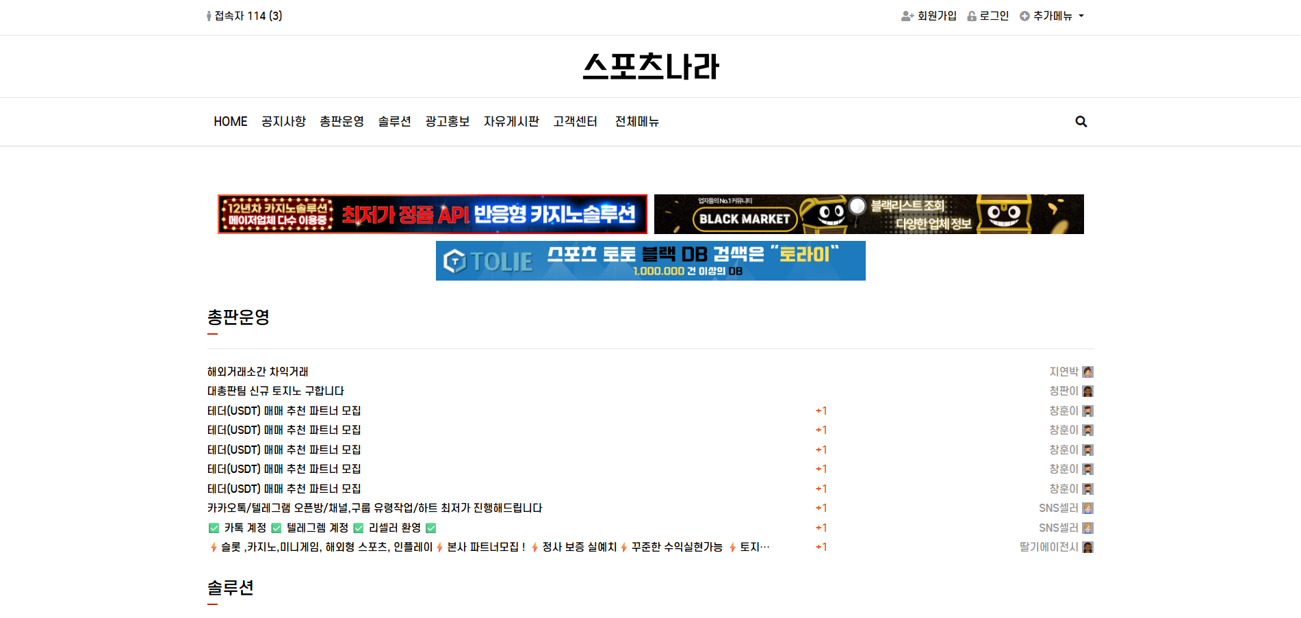The height and width of the screenshot is (618, 1301).
Task: Go to the HOME menu
Action: pyautogui.click(x=230, y=122)
